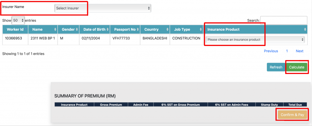Select page 1 in pagination
The width and height of the screenshot is (312, 126).
[x=287, y=51]
